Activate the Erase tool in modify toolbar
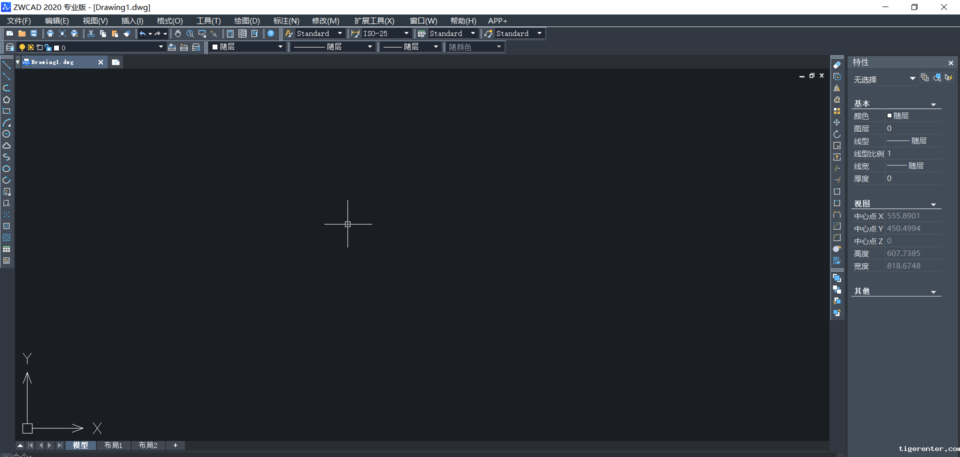The width and height of the screenshot is (960, 457). pyautogui.click(x=837, y=65)
